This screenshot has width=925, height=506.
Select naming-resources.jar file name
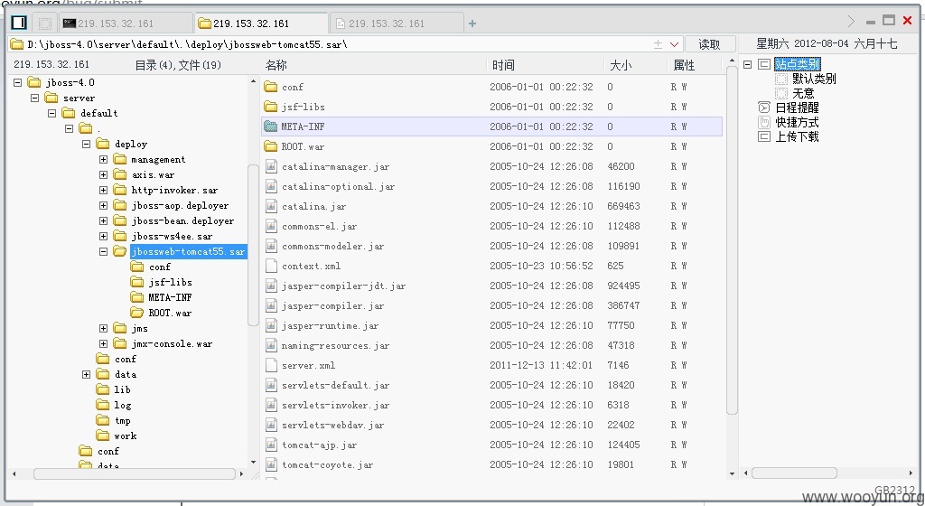coord(335,345)
